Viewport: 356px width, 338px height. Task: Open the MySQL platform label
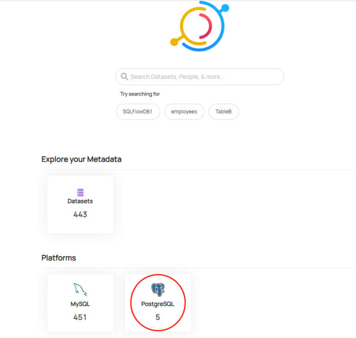click(x=80, y=304)
